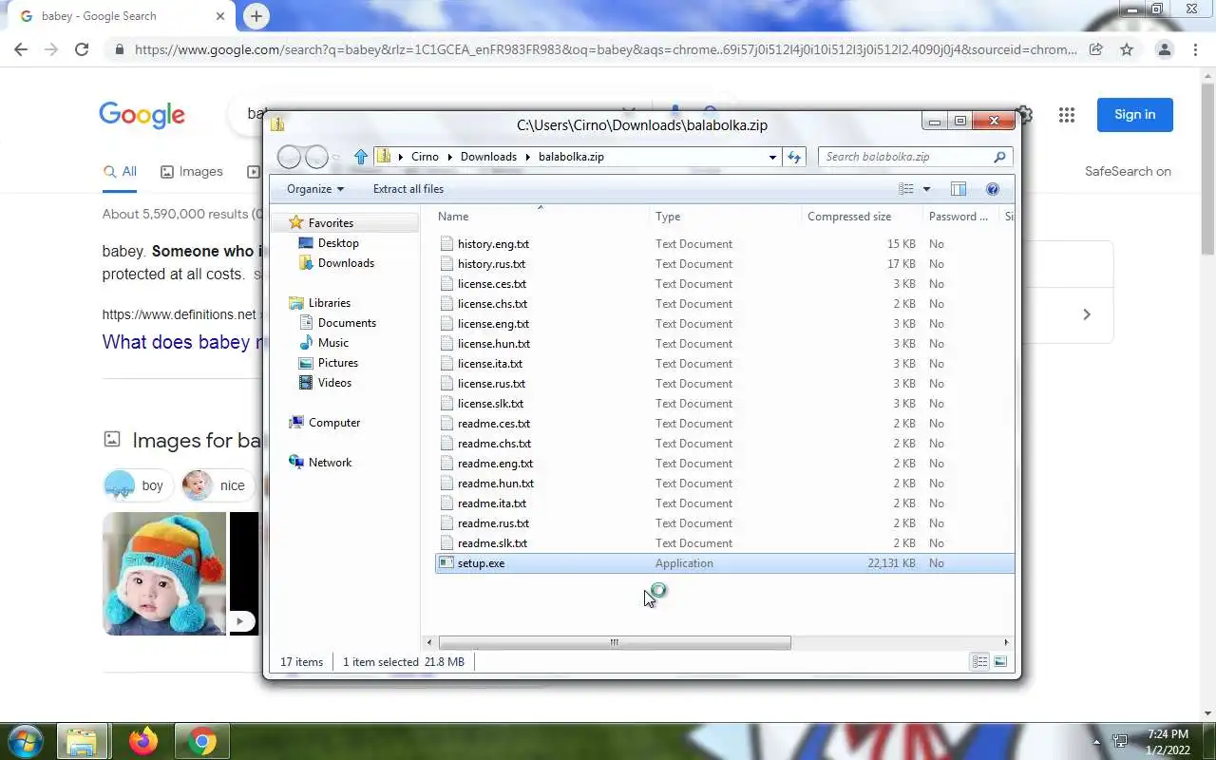1216x760 pixels.
Task: Select Libraries in navigation pane
Action: click(x=330, y=303)
